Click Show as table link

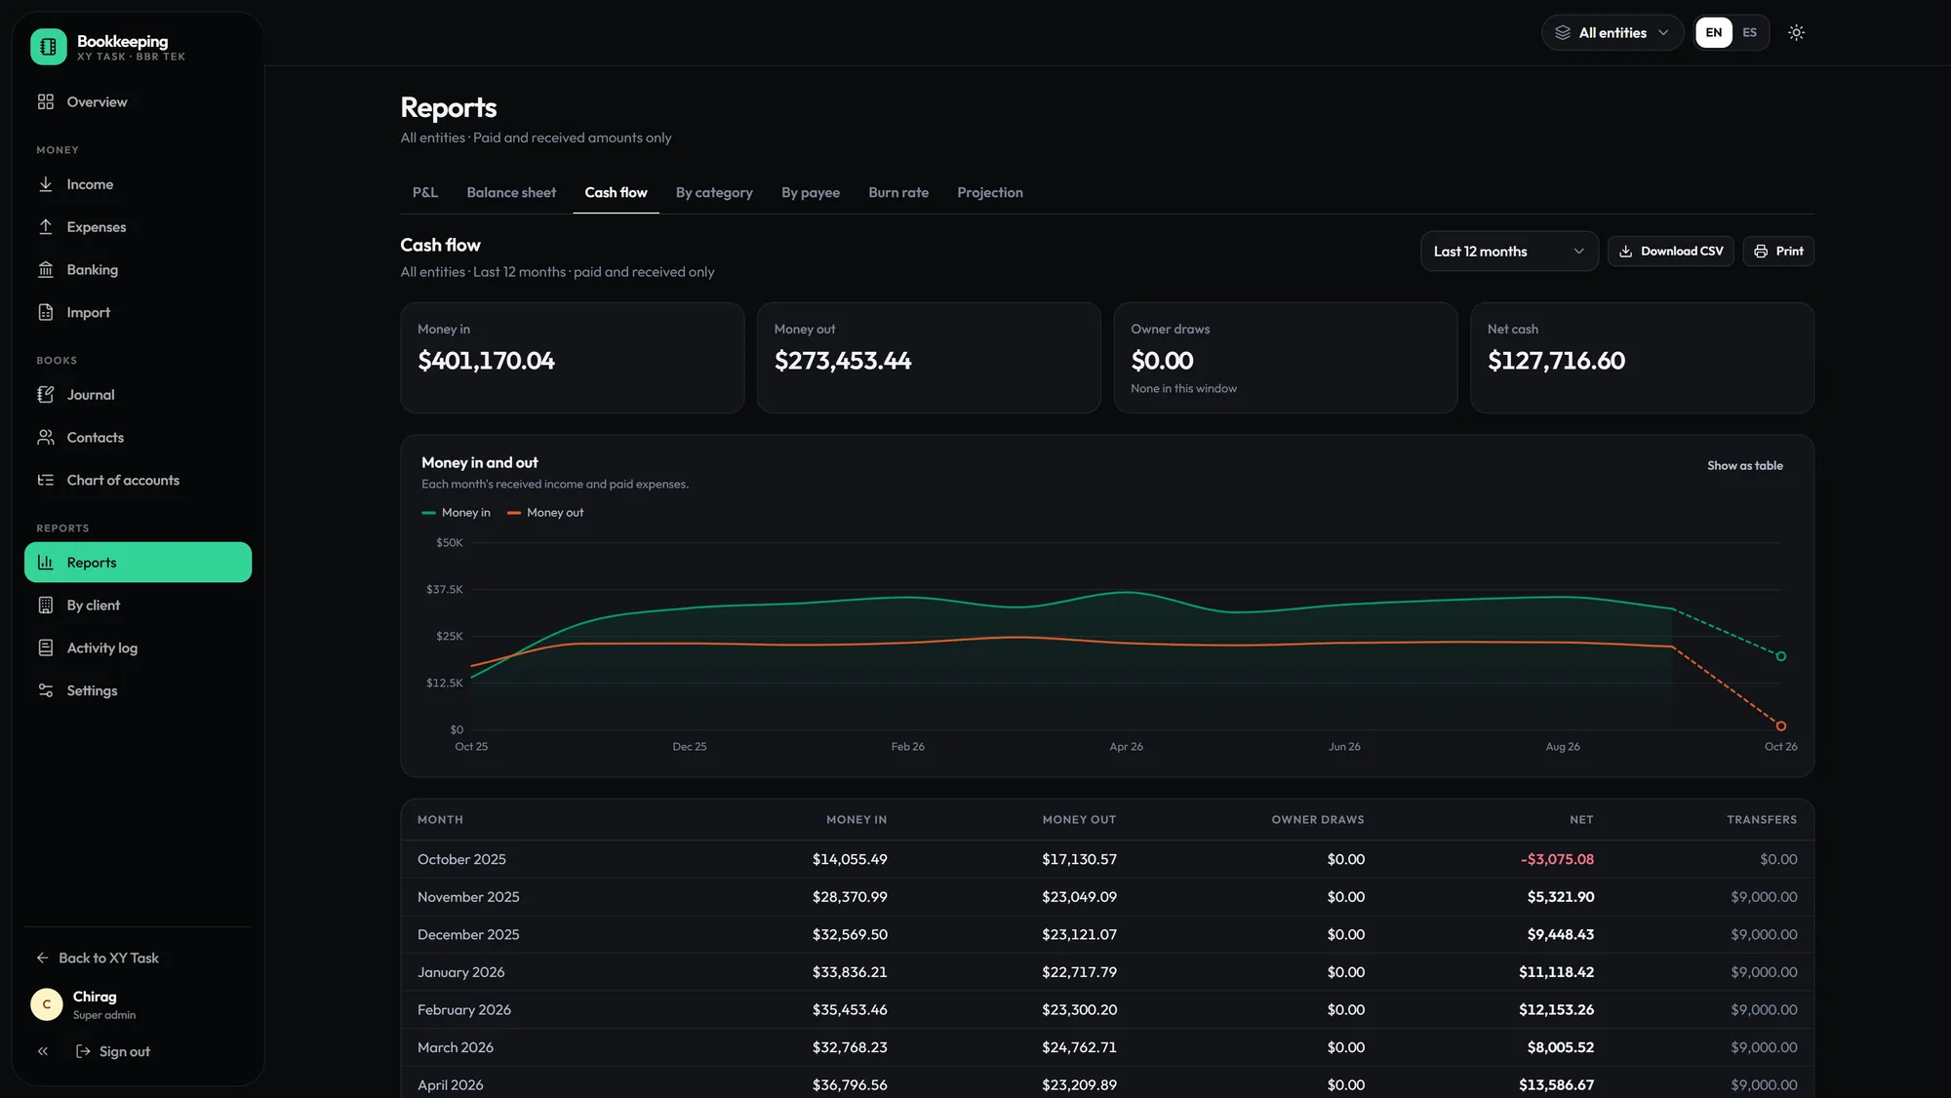click(1744, 466)
